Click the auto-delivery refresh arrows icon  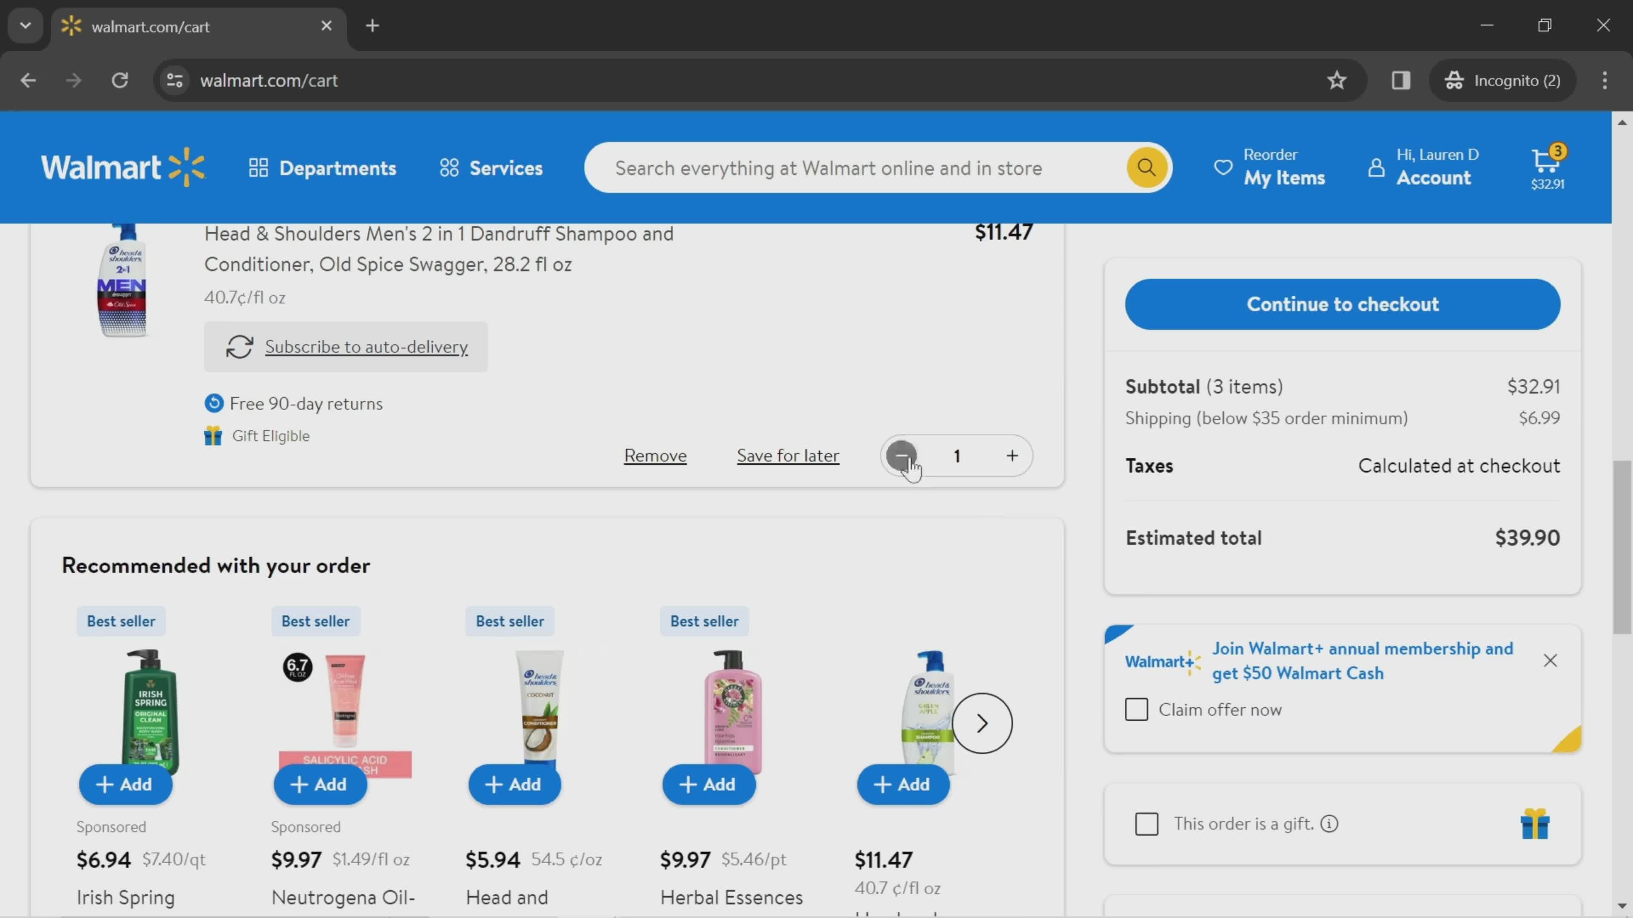(239, 346)
